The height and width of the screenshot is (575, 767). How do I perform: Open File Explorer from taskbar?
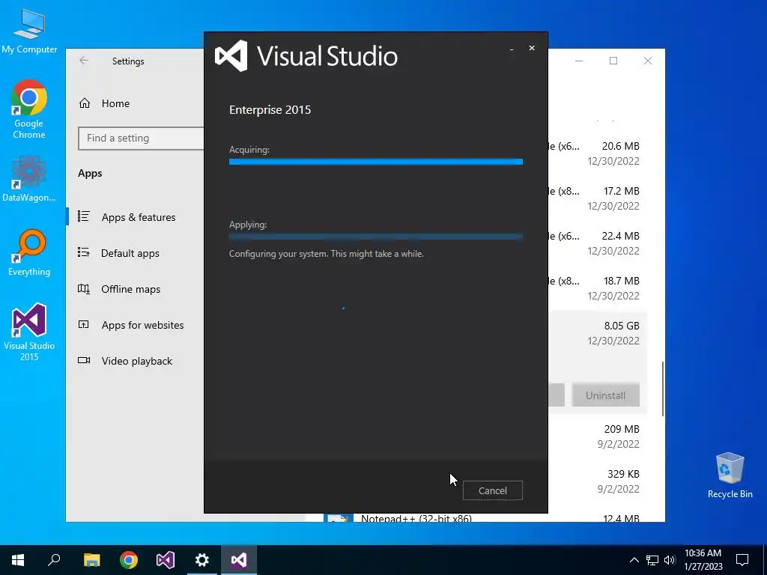pos(91,560)
